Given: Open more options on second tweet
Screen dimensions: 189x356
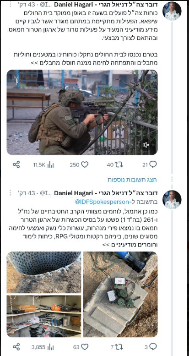Looking at the screenshot, I should coord(10,193).
